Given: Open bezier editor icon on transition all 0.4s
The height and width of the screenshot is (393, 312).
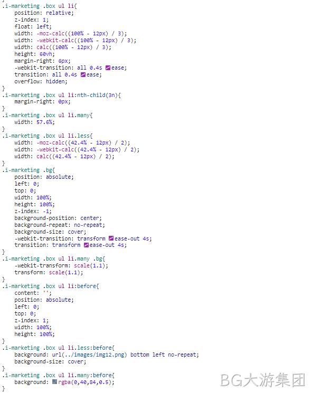Looking at the screenshot, I should point(83,75).
